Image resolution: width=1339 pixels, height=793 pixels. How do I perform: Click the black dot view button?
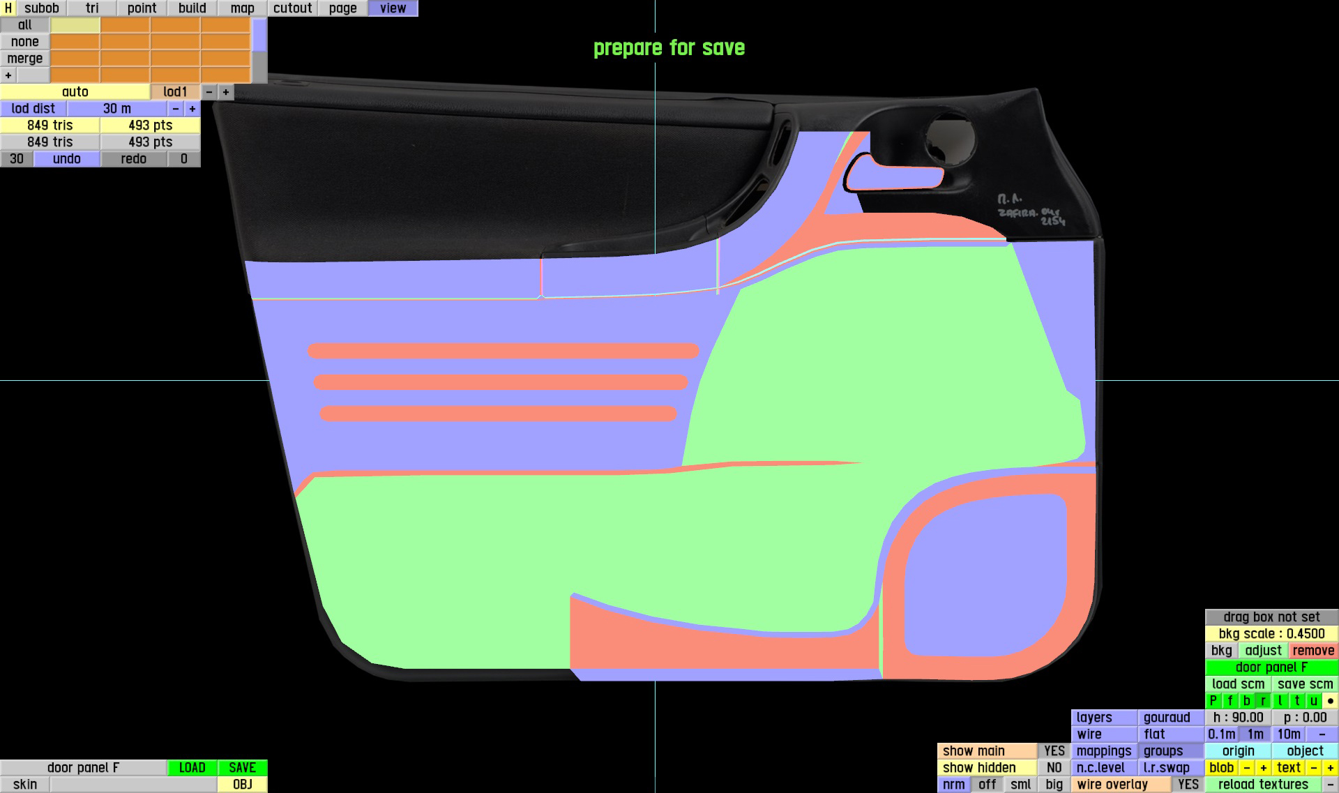1330,701
